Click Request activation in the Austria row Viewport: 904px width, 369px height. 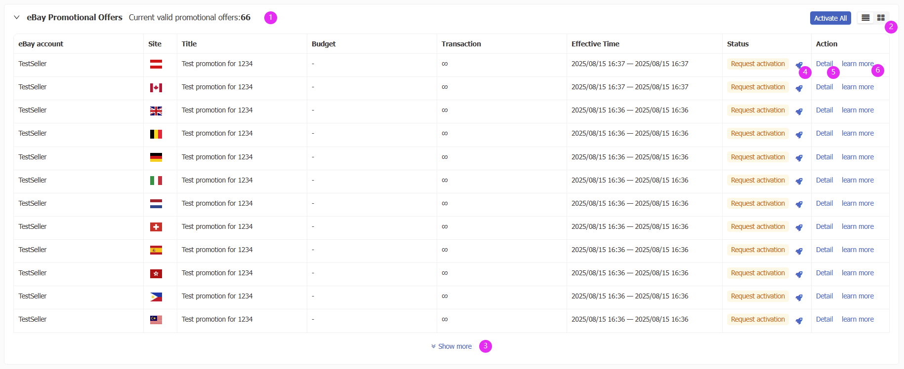758,64
